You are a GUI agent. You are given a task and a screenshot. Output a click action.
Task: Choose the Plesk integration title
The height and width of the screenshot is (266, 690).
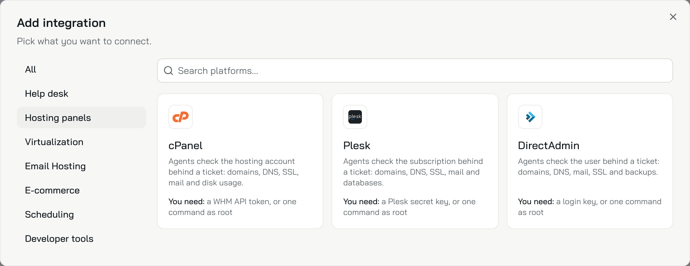pyautogui.click(x=357, y=145)
